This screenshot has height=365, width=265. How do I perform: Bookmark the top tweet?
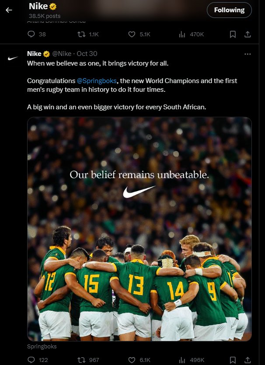click(x=233, y=34)
